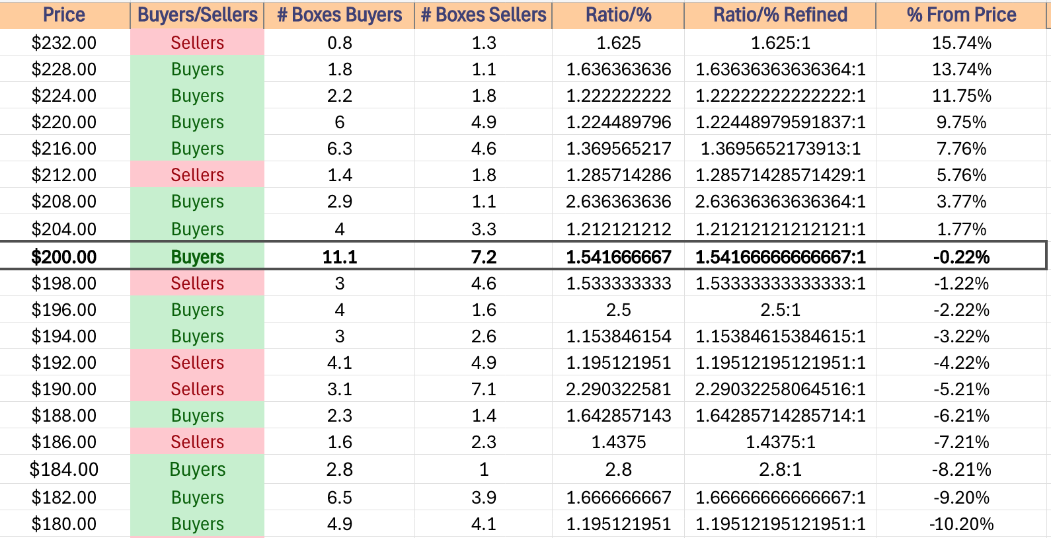
Task: Click refined ratio 2.5:1
Action: point(780,310)
